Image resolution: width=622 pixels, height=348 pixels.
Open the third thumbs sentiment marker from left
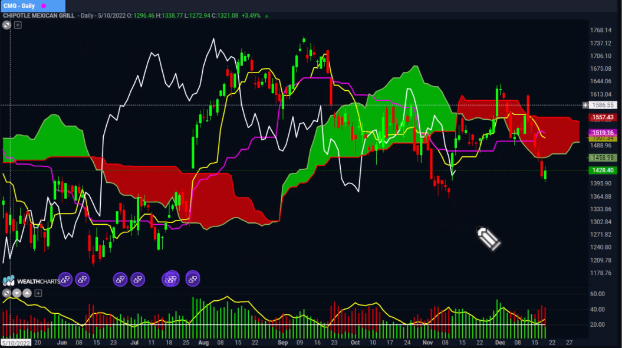(120, 280)
